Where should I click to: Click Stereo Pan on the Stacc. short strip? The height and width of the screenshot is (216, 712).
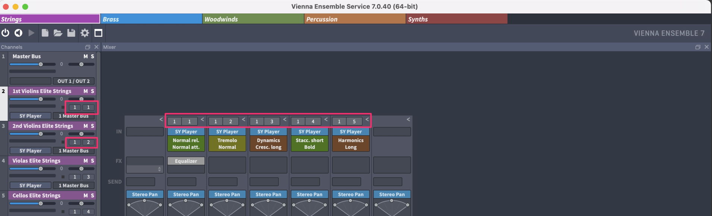310,194
